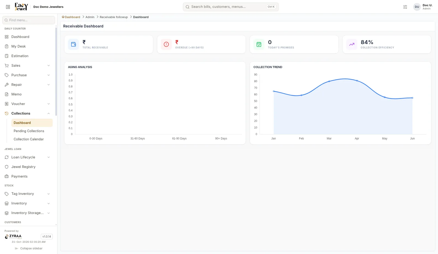The width and height of the screenshot is (438, 254).
Task: Click the My Desk clipboard icon
Action: (x=7, y=46)
